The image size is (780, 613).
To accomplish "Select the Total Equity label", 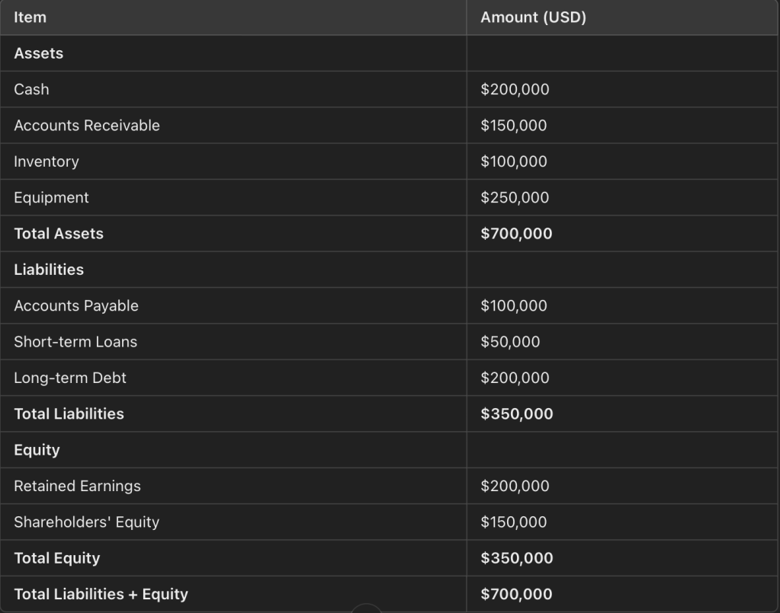I will (57, 558).
